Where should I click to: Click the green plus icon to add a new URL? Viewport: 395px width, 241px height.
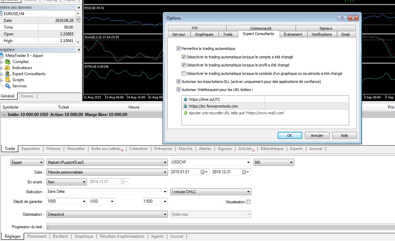186,113
